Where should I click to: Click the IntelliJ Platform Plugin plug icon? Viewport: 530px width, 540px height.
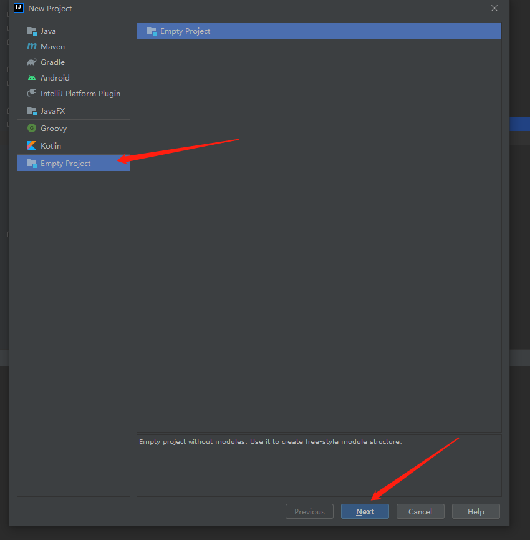(32, 93)
